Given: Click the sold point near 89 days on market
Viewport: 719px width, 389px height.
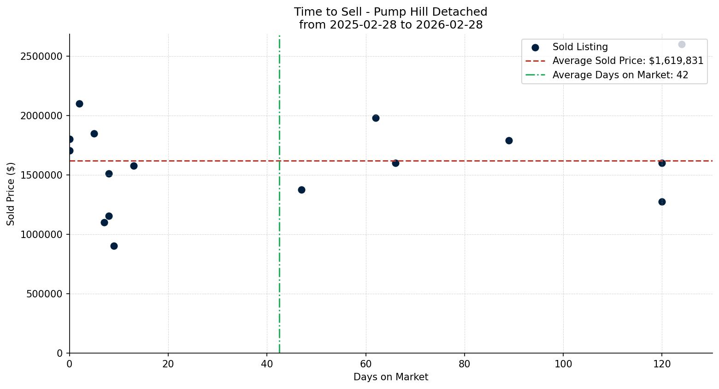Looking at the screenshot, I should 509,140.
